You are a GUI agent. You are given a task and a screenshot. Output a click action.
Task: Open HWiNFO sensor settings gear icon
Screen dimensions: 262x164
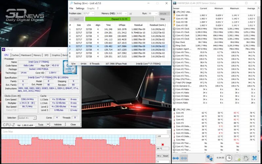pyautogui.click(x=246, y=158)
